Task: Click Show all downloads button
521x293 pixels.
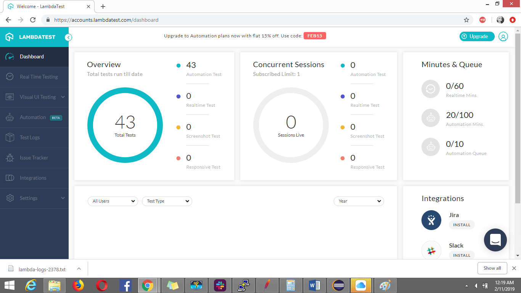Action: click(492, 268)
